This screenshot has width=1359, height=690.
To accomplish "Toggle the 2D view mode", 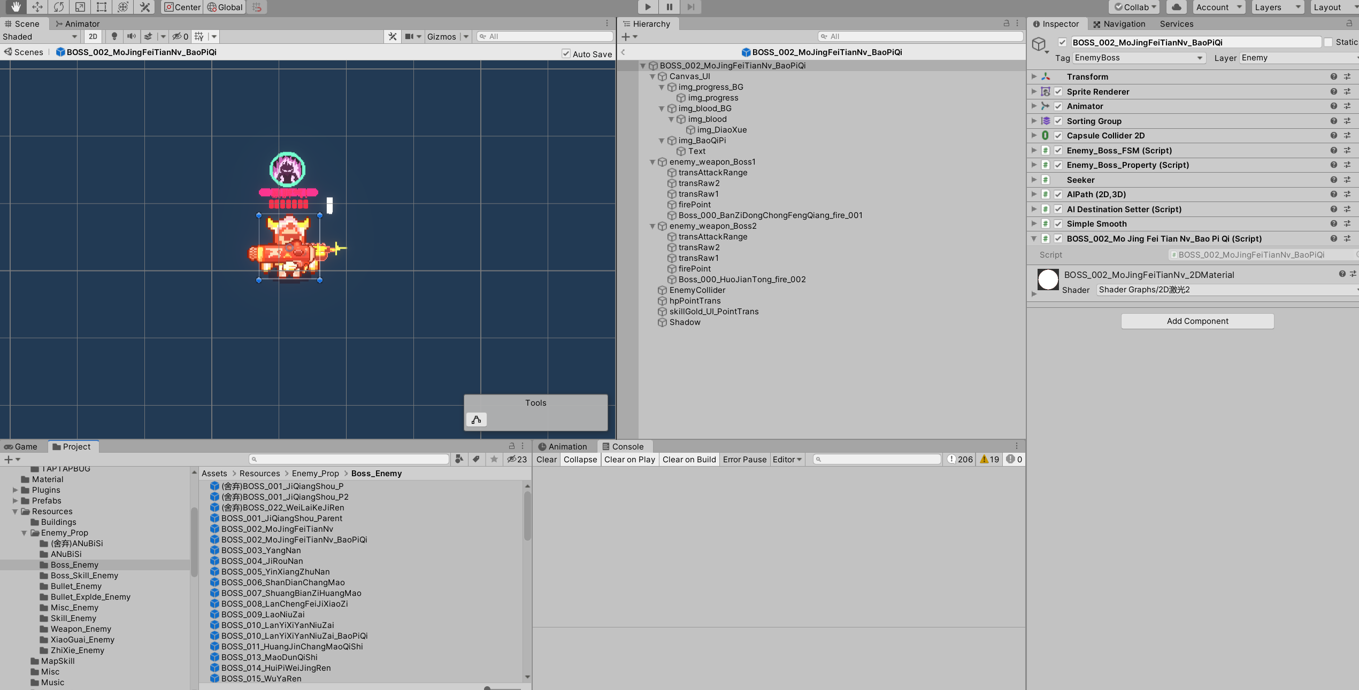I will 93,36.
